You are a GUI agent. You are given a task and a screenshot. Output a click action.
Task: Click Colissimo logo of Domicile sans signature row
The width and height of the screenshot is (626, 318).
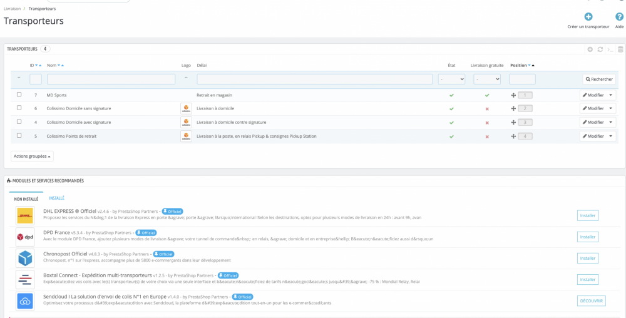186,108
